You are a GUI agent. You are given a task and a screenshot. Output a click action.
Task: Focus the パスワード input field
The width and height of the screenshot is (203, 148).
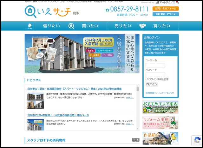pos(155,75)
